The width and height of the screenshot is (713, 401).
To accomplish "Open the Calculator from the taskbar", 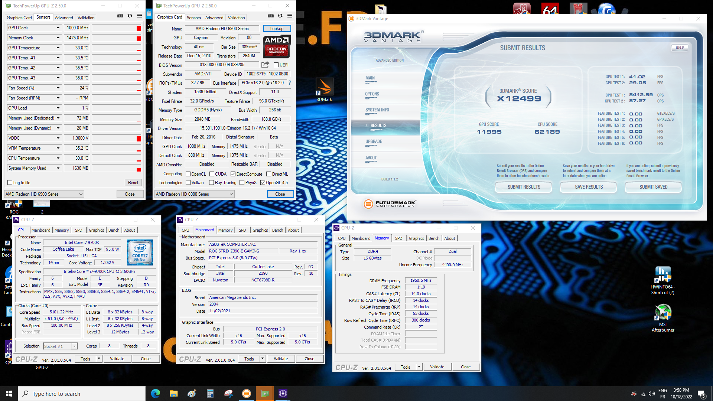I will (x=210, y=394).
